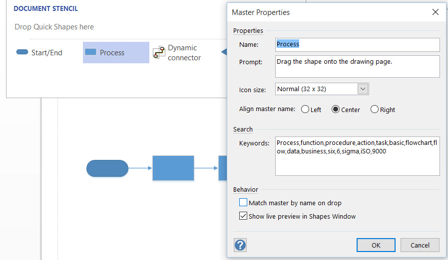
Task: Select the rounded Start/End shape on canvas
Action: pyautogui.click(x=107, y=168)
